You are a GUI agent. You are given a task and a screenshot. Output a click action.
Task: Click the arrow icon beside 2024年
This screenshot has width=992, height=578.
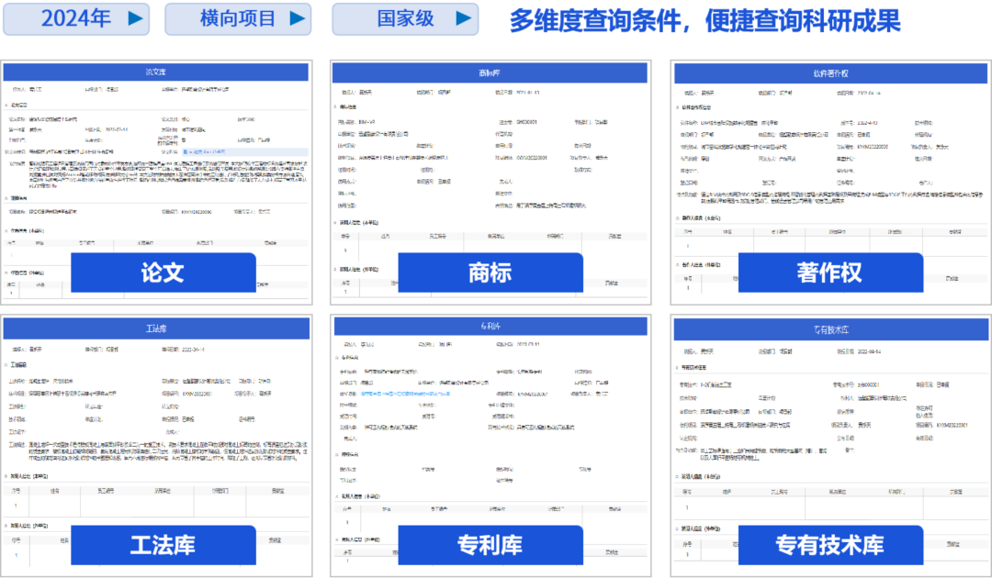tap(135, 18)
